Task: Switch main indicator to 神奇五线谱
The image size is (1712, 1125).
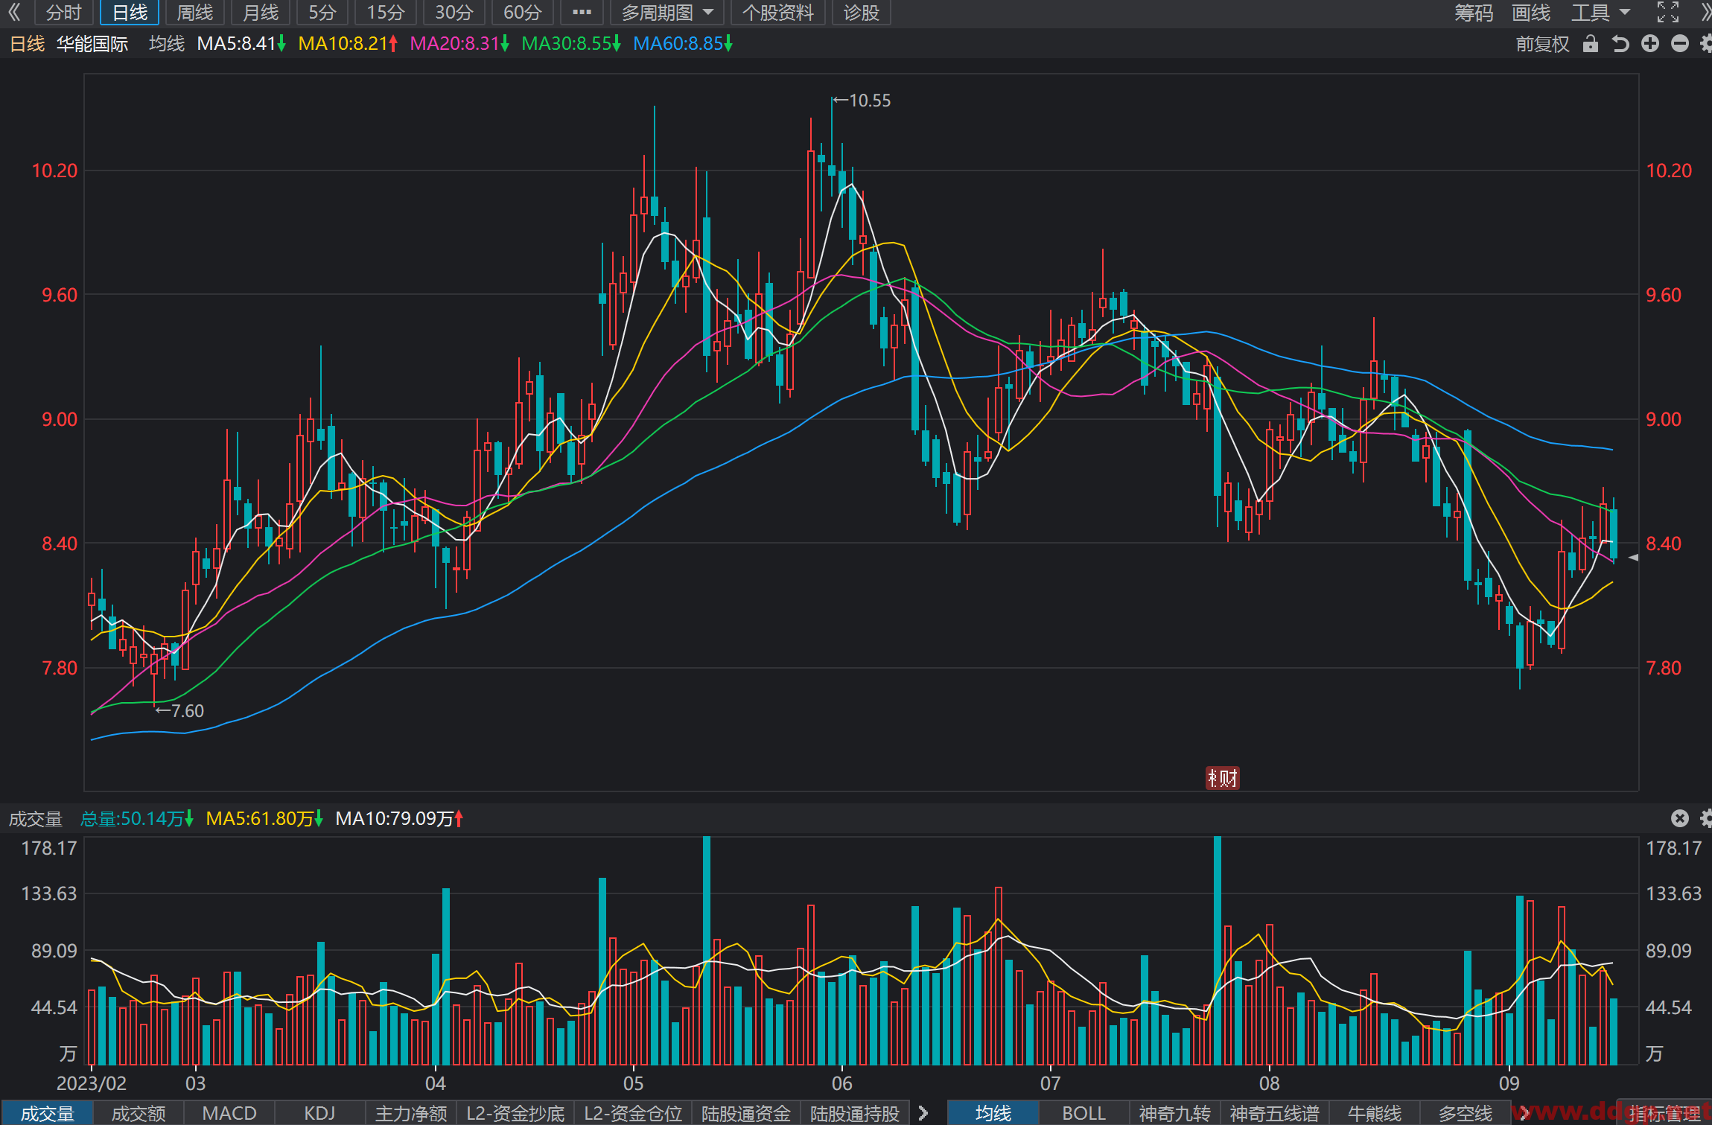Action: click(x=1274, y=1113)
